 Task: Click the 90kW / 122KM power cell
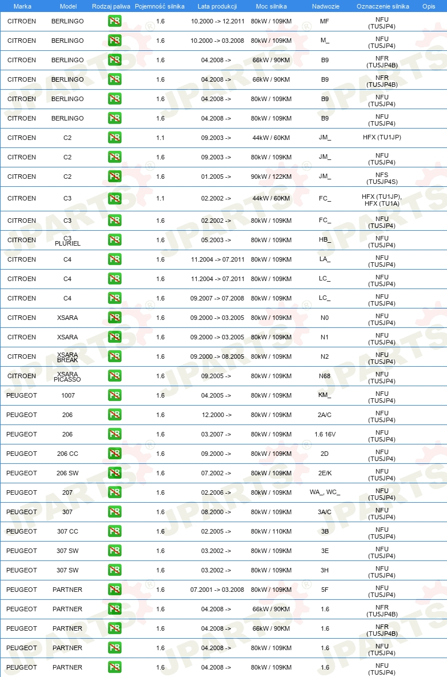(x=271, y=177)
